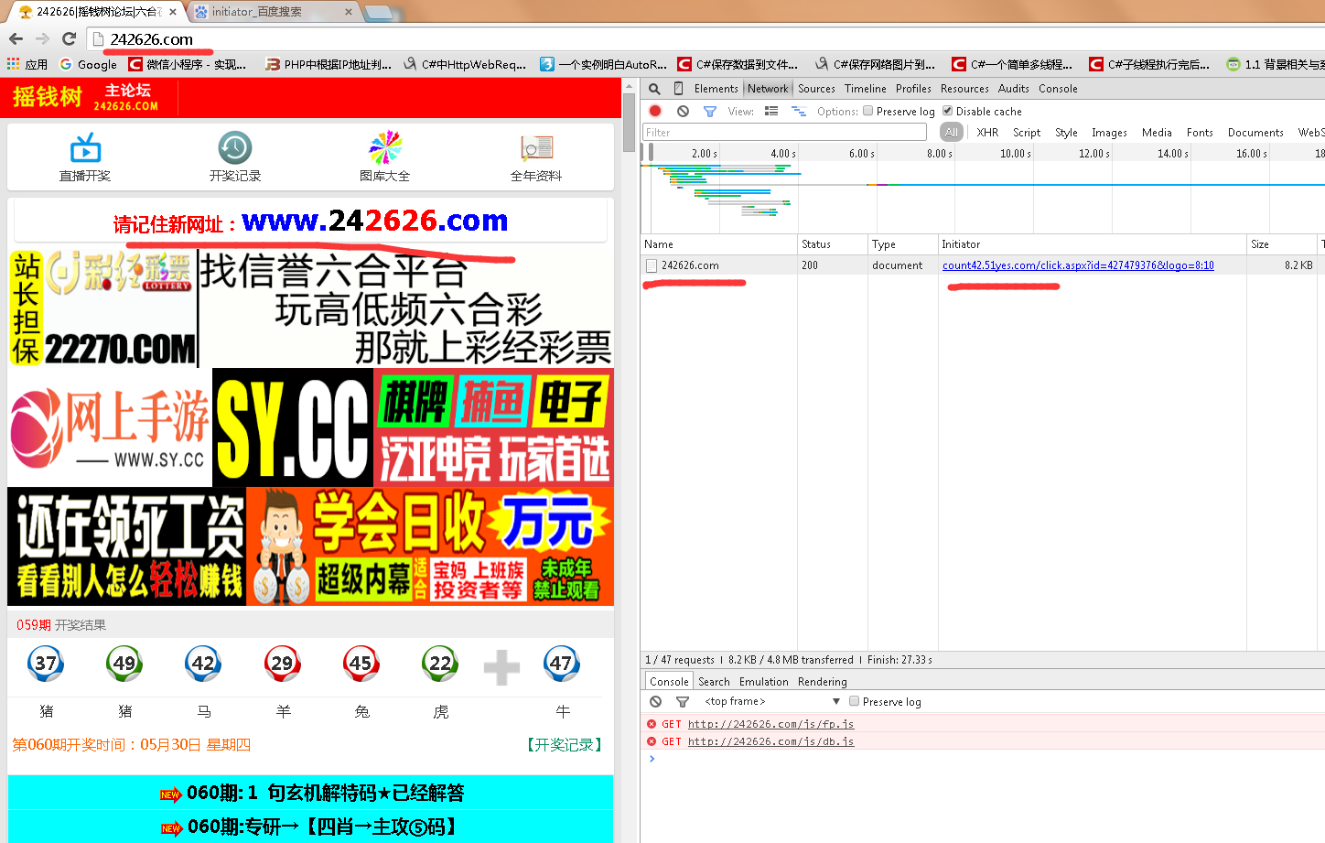Open the 图库大全 colorful icon

[385, 147]
